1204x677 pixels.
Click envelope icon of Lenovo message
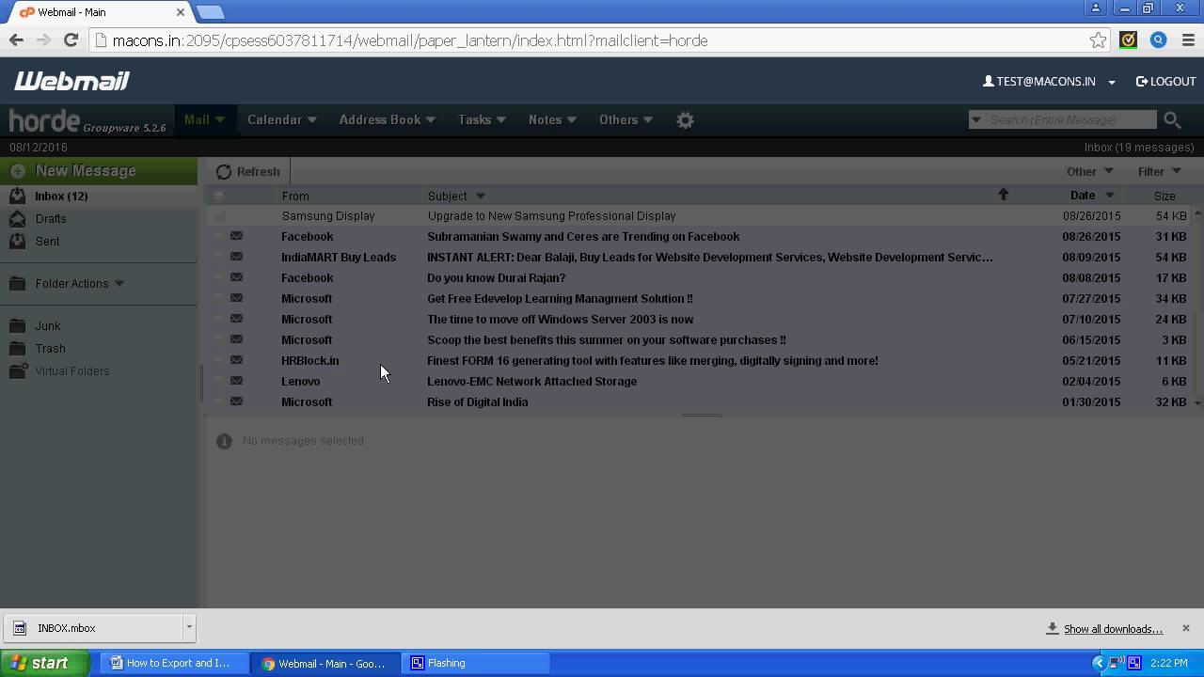point(237,381)
